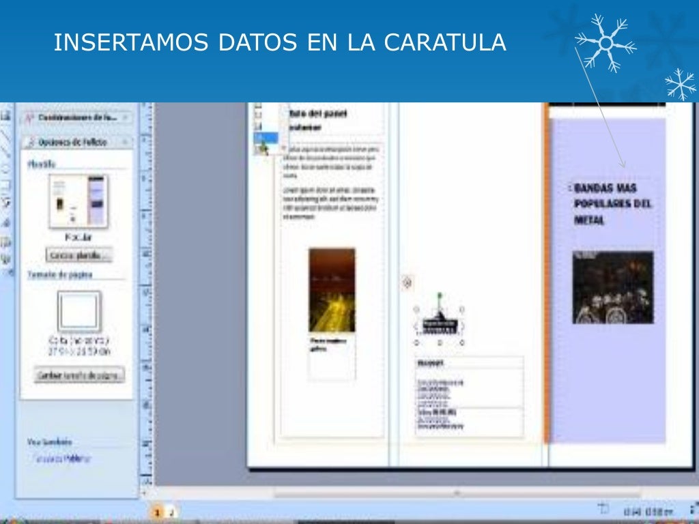This screenshot has height=524, width=699.
Task: Select the selected logo object in middle panel
Action: [440, 325]
